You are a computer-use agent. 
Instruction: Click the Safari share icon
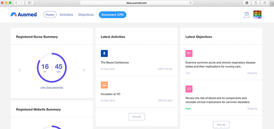[x=256, y=3]
